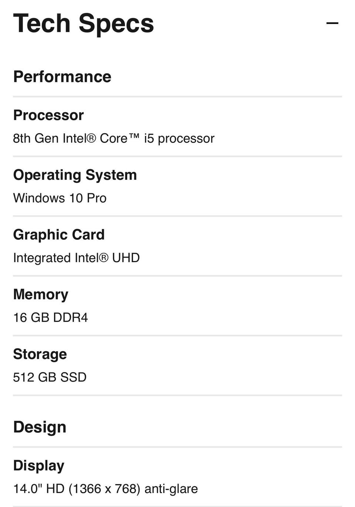Click the Memory label
Screen dimensions: 355x507
[41, 295]
